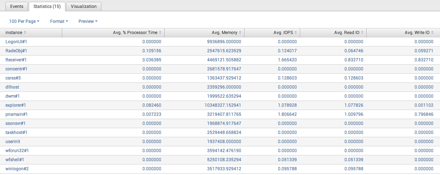The width and height of the screenshot is (440, 175).
Task: Click the RadeObj#1 processor time value 0.109156
Action: (x=152, y=51)
